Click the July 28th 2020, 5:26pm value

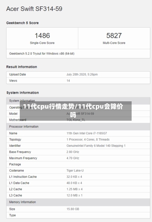point(82,75)
